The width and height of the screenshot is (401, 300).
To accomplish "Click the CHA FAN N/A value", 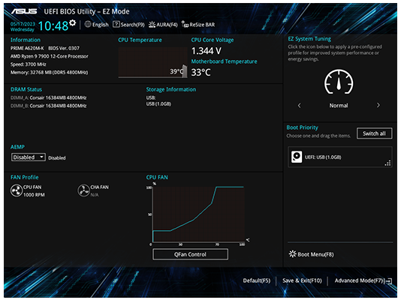I will (95, 195).
